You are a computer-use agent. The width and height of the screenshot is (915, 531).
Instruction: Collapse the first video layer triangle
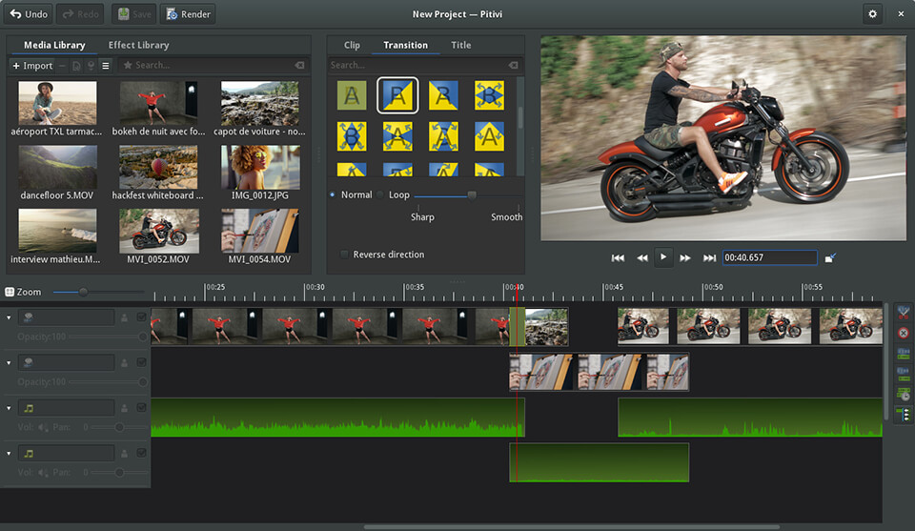10,317
